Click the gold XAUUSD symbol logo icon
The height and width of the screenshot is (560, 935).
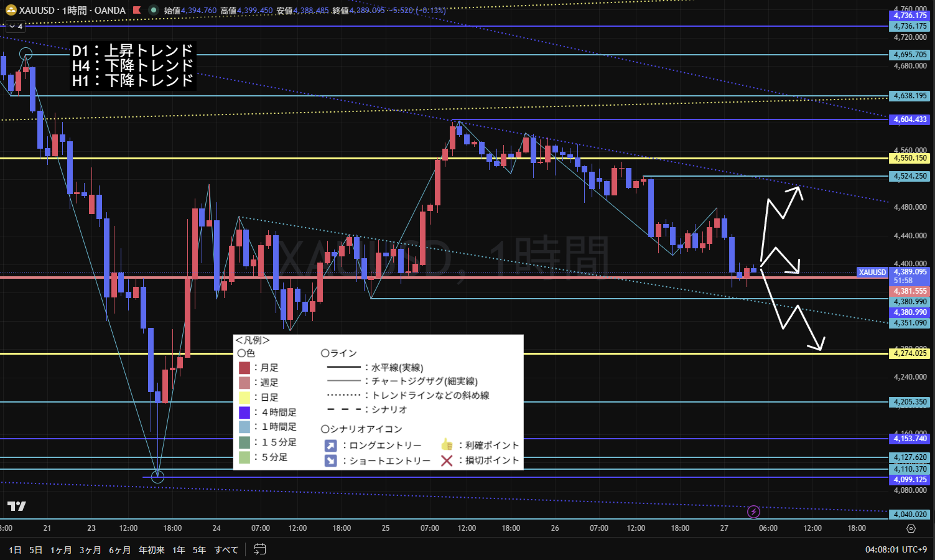click(11, 11)
